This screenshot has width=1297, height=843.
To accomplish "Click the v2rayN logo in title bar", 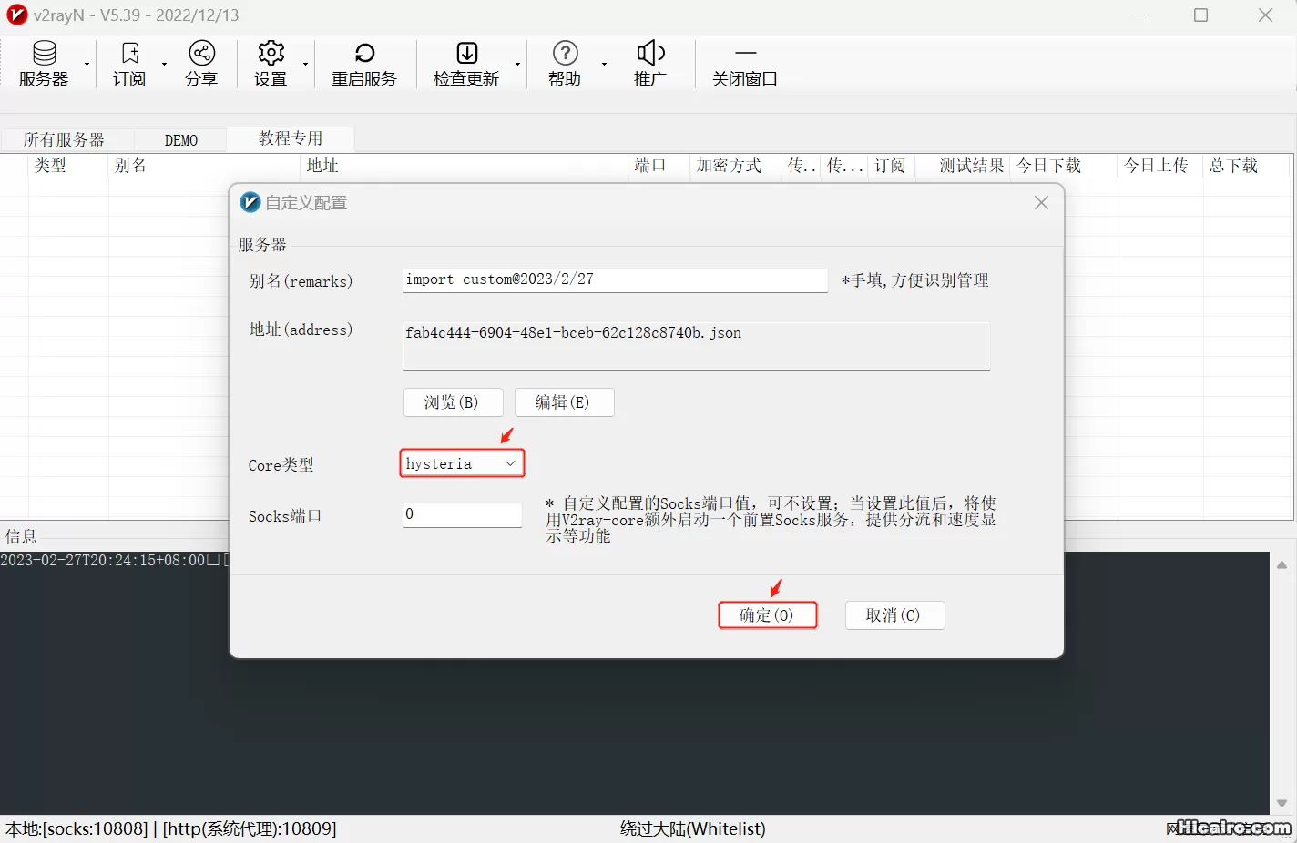I will point(16,15).
